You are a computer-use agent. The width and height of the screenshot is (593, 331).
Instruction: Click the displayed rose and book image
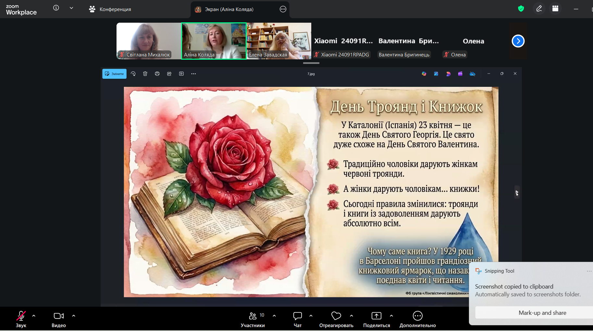(311, 192)
